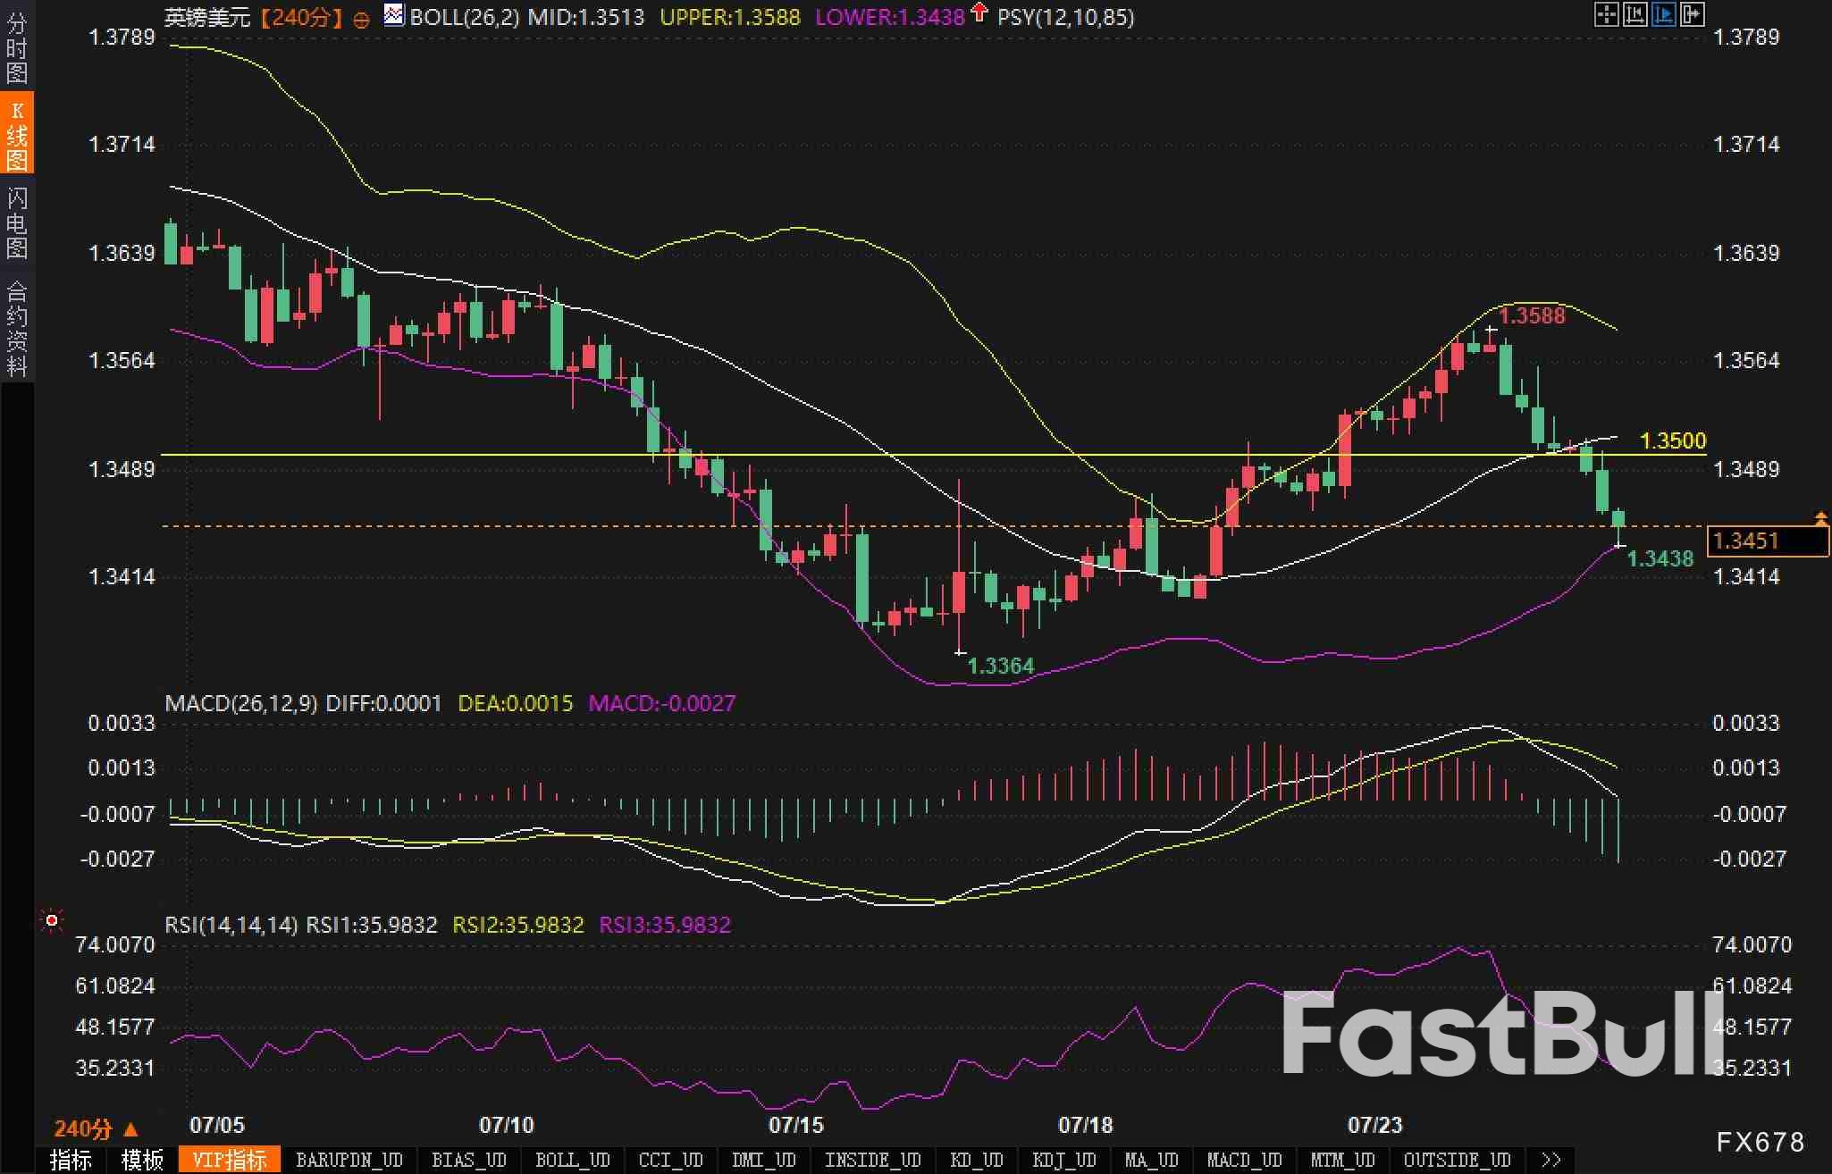This screenshot has height=1174, width=1832.
Task: Click the 指标 button in bottom bar
Action: [x=71, y=1160]
